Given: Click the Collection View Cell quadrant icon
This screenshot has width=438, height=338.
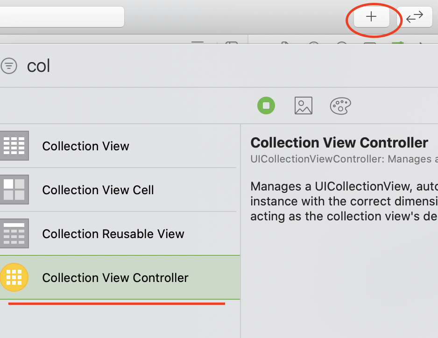Looking at the screenshot, I should tap(15, 190).
